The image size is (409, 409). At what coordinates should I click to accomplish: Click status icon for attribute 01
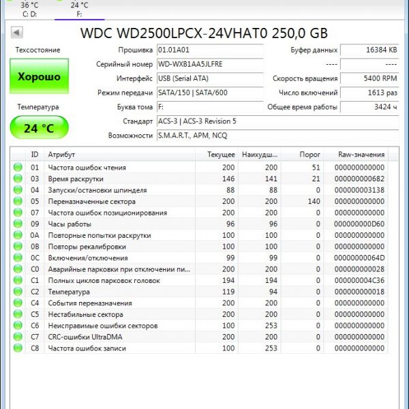(18, 167)
